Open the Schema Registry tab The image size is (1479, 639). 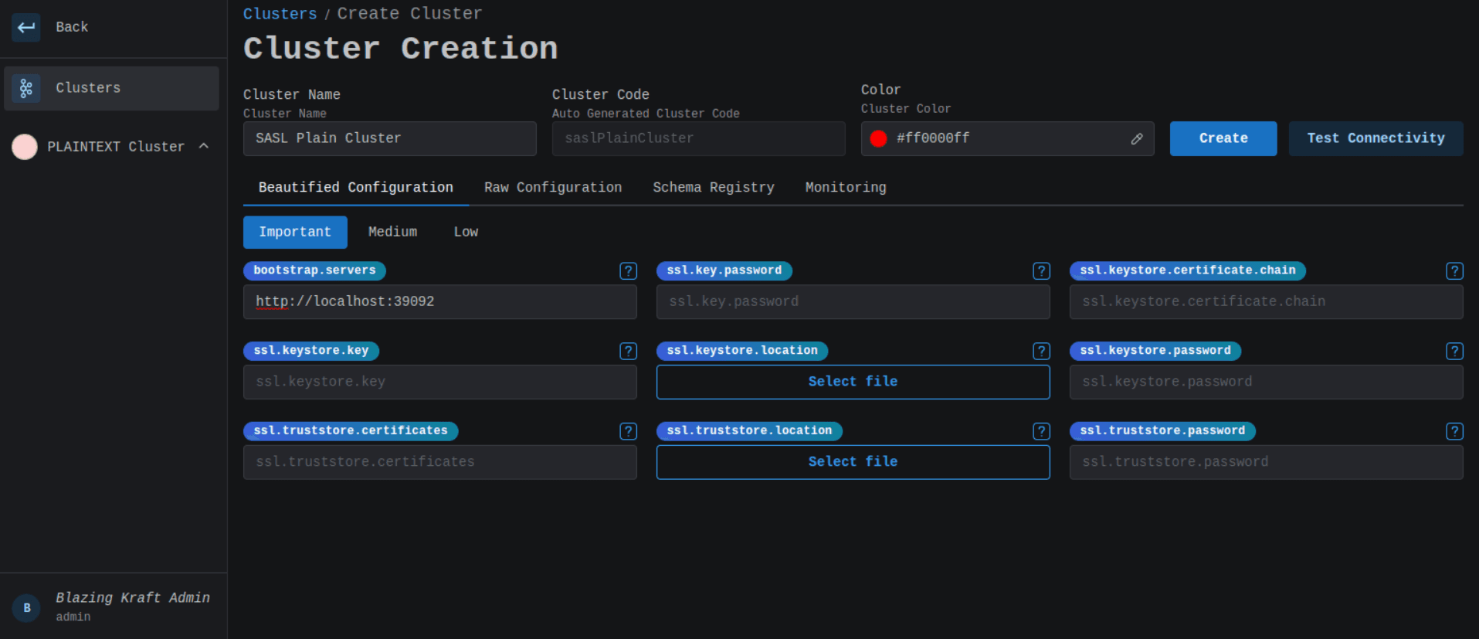pos(714,188)
